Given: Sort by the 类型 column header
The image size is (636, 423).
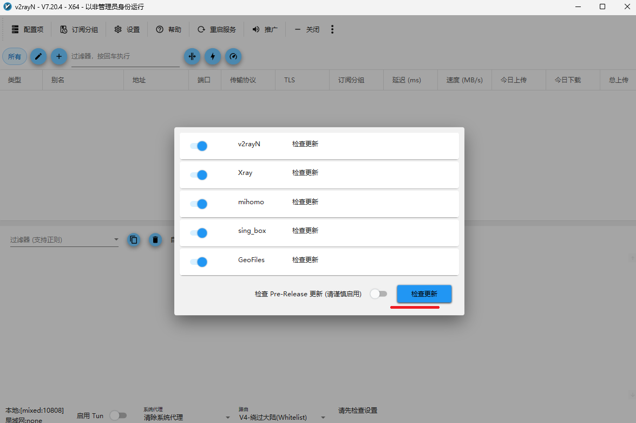Looking at the screenshot, I should [21, 80].
